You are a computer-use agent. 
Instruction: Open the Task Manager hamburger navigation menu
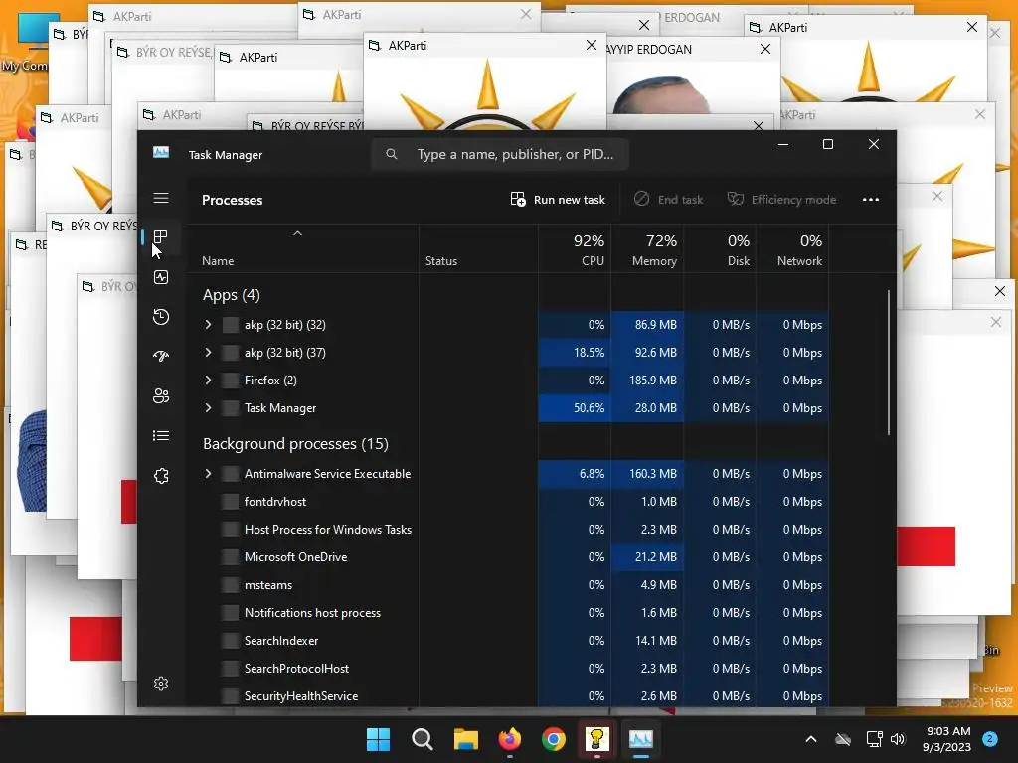click(x=161, y=198)
